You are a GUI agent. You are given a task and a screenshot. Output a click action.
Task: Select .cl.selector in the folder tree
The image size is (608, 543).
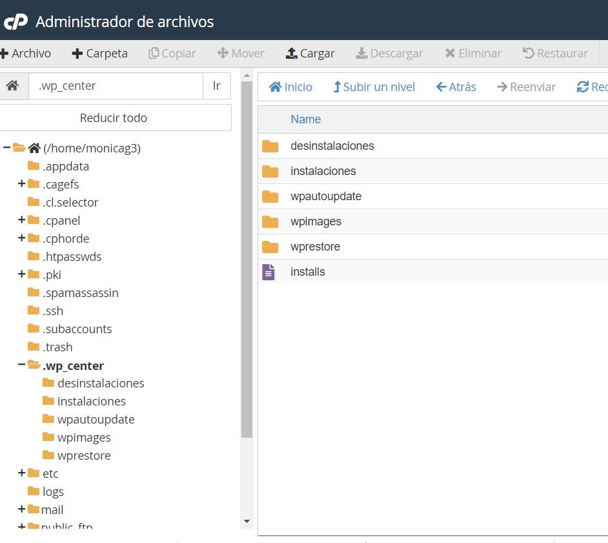point(70,203)
